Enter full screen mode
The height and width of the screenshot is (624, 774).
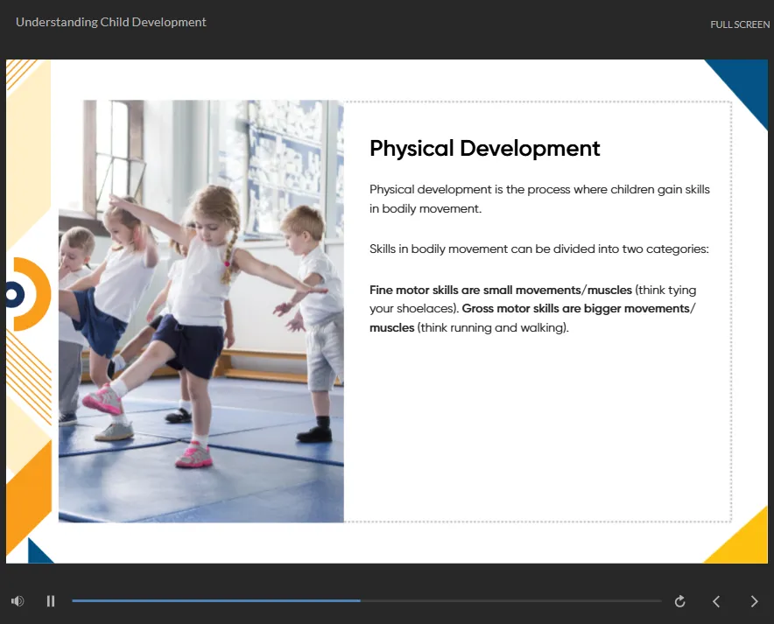point(740,25)
